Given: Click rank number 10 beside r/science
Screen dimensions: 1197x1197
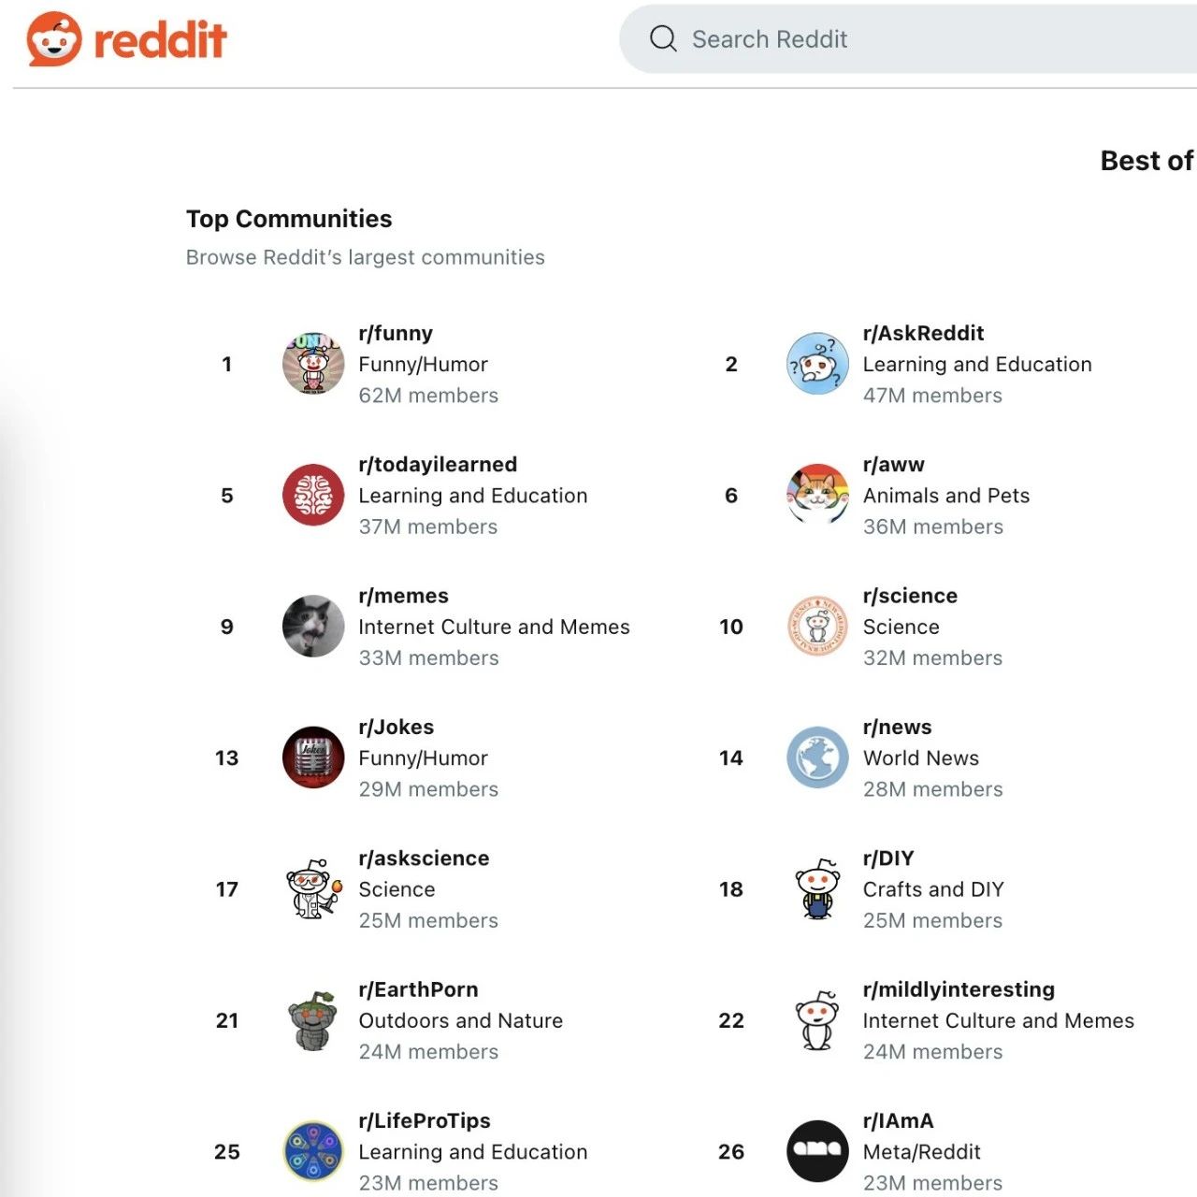Looking at the screenshot, I should coord(731,627).
